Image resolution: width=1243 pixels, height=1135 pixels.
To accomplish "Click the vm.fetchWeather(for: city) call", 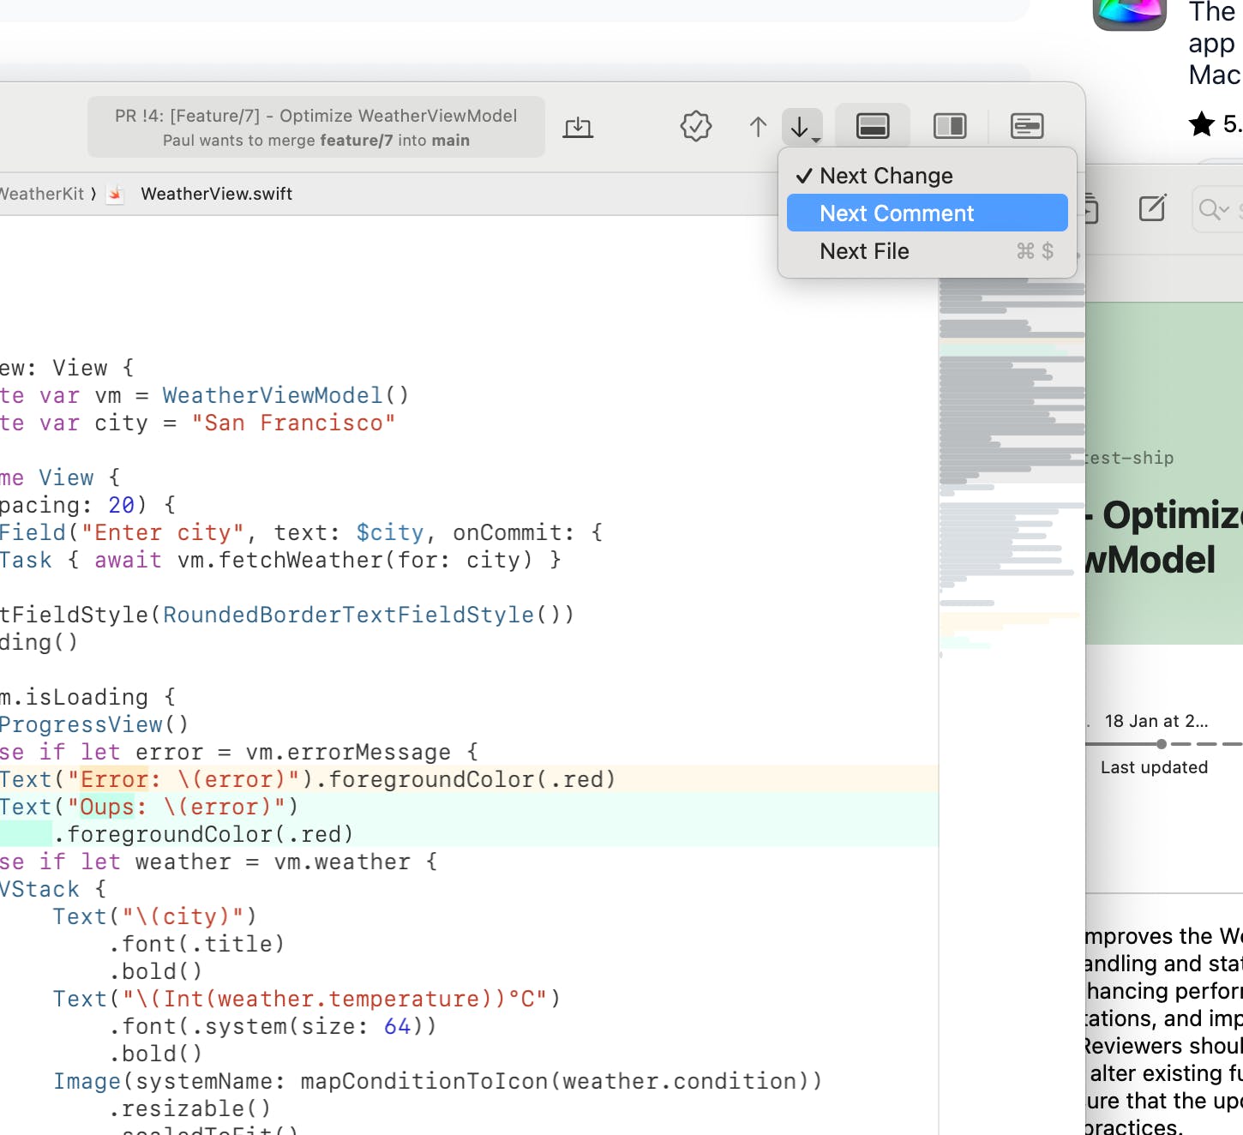I will point(355,560).
